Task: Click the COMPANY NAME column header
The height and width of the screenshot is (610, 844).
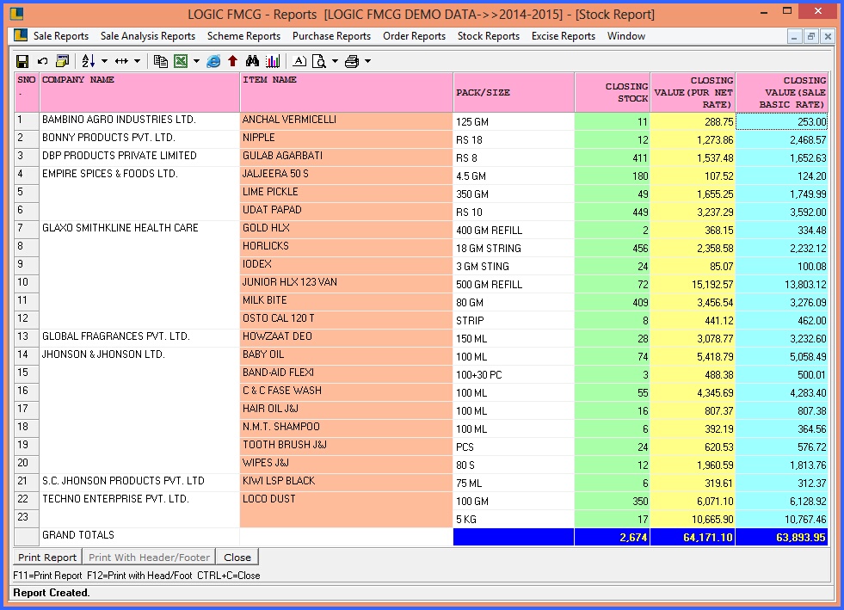Action: click(x=139, y=92)
